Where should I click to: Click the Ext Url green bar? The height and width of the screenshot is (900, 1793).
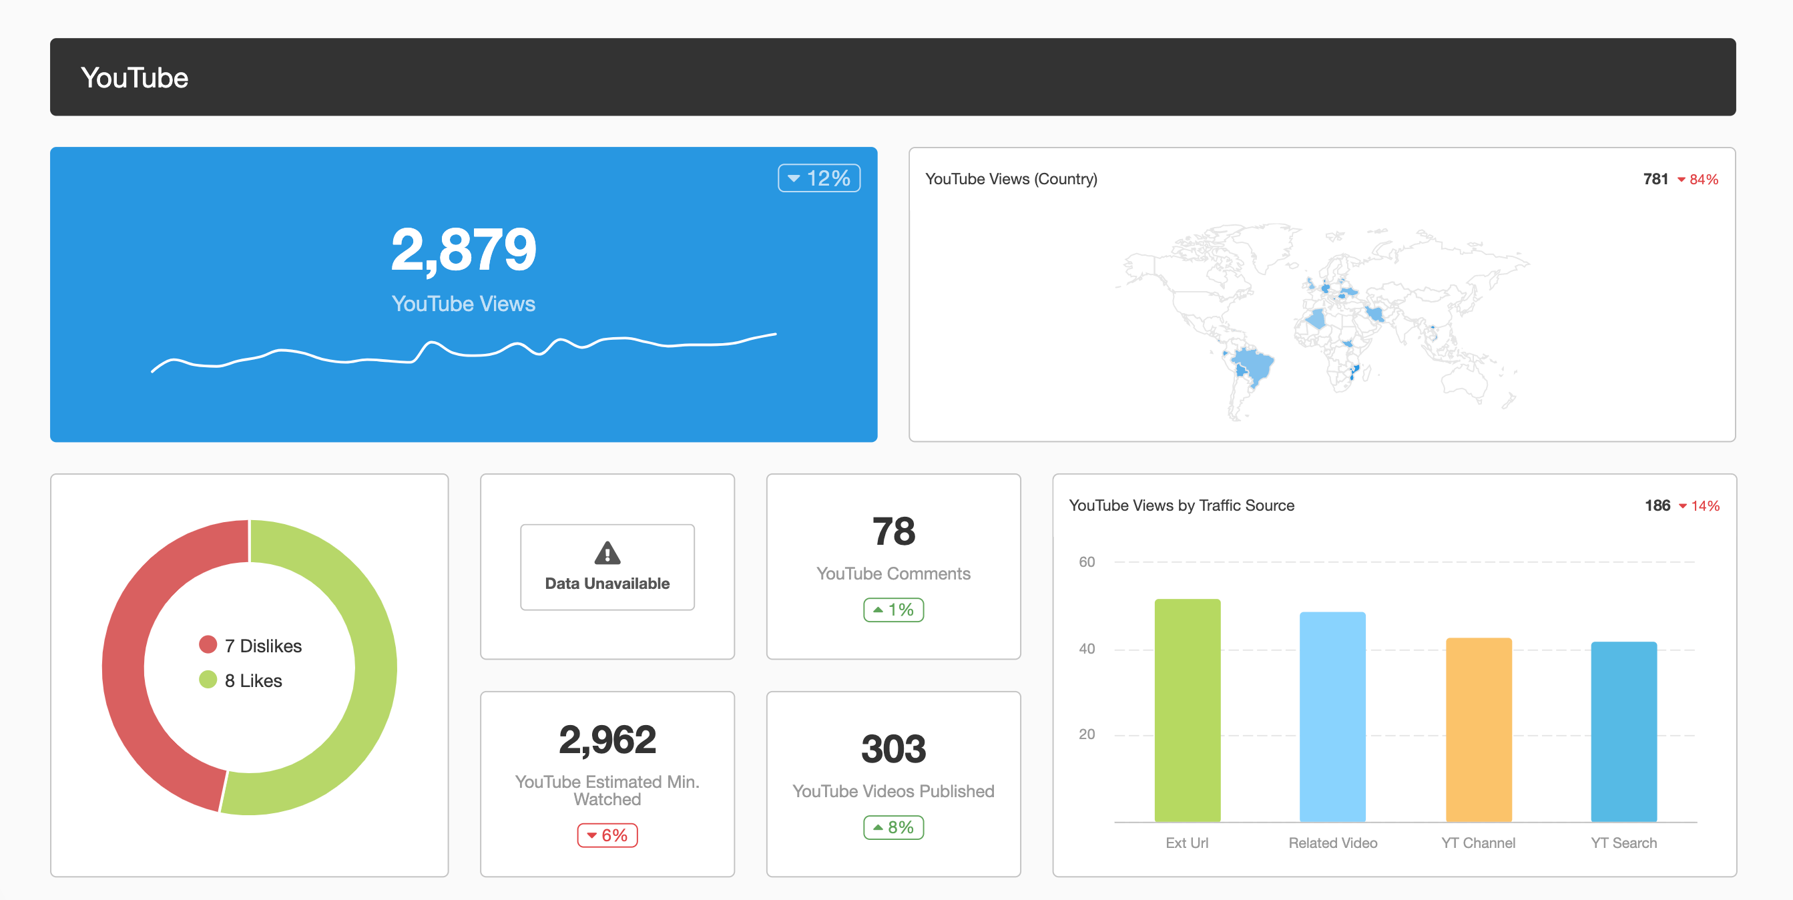pyautogui.click(x=1187, y=710)
